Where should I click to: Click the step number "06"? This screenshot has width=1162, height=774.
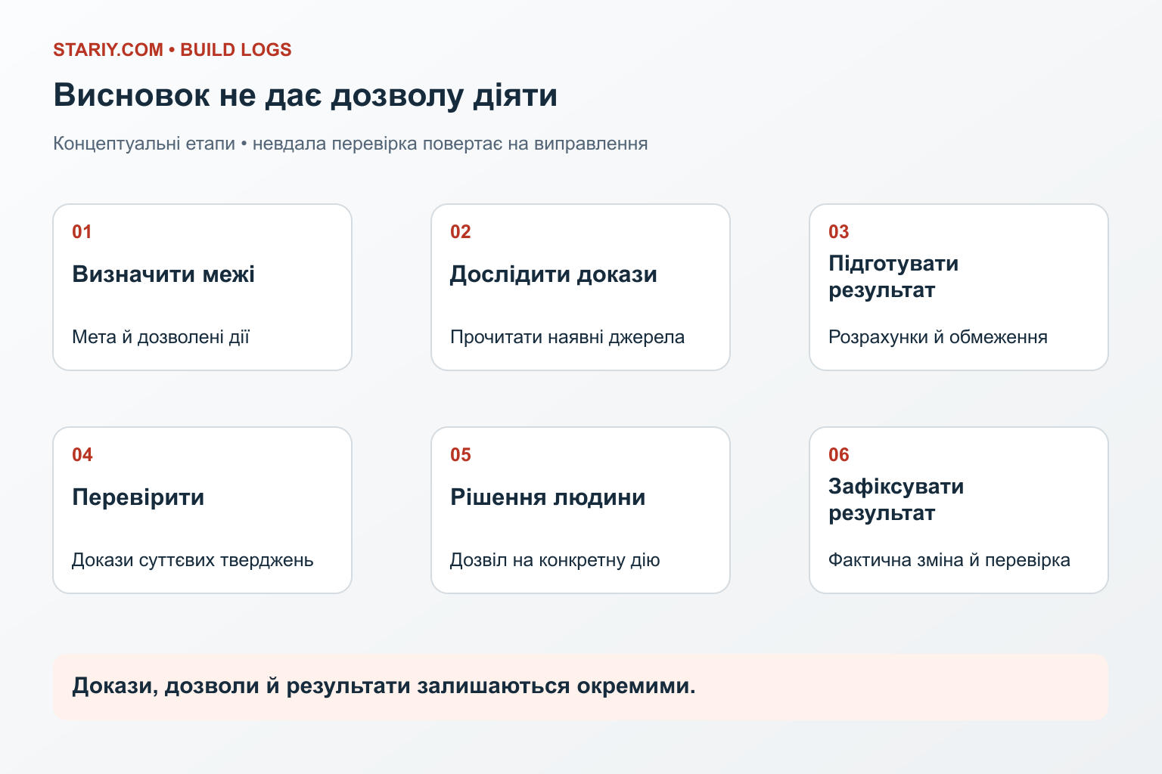838,455
